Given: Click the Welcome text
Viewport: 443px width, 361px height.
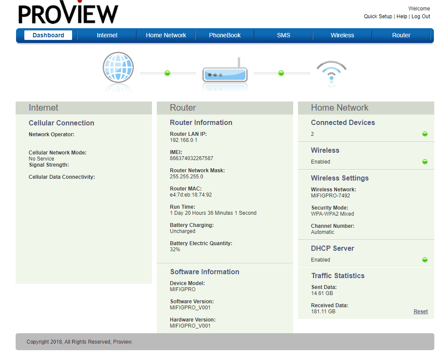Looking at the screenshot, I should pos(419,9).
